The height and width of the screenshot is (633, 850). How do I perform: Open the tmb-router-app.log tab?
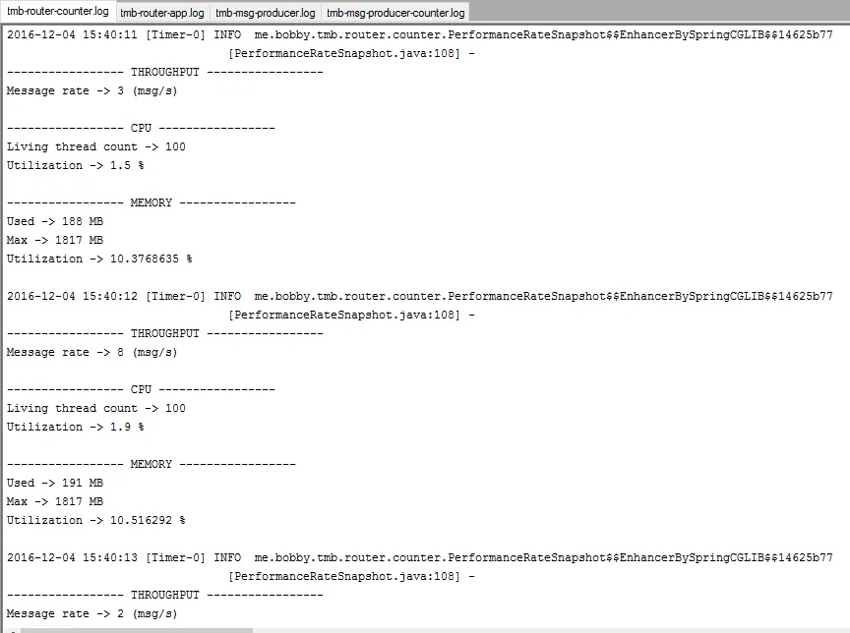[x=162, y=13]
